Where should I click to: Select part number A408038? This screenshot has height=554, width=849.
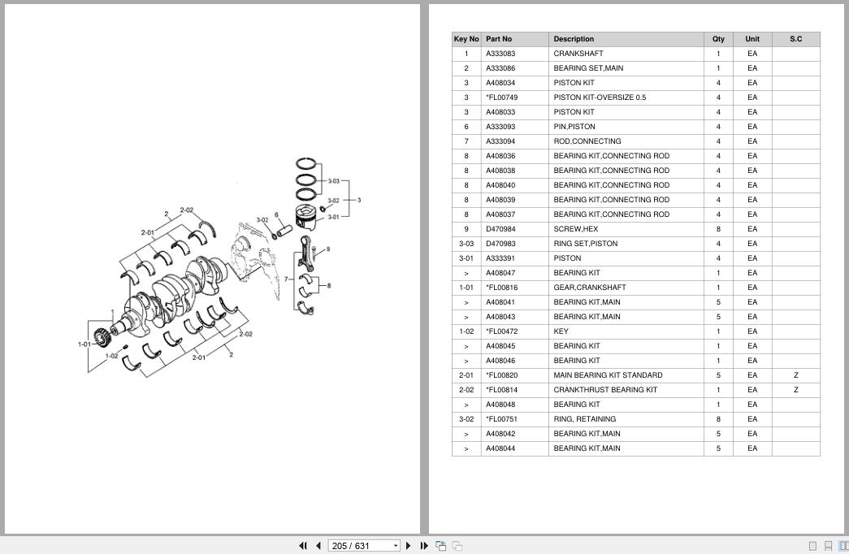(500, 171)
